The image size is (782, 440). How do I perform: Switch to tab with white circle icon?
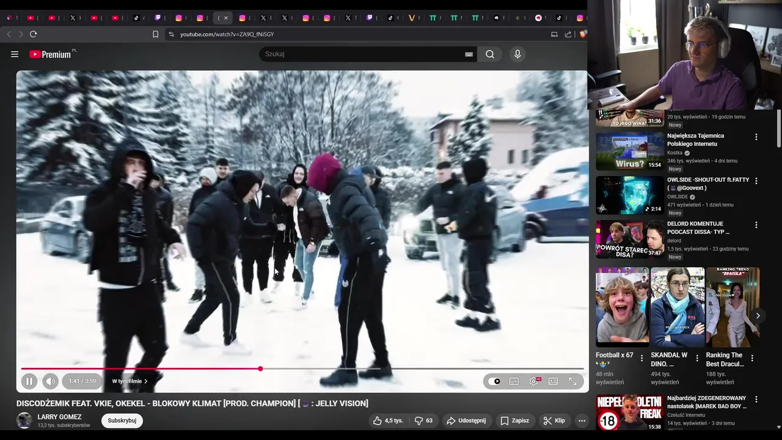(538, 18)
